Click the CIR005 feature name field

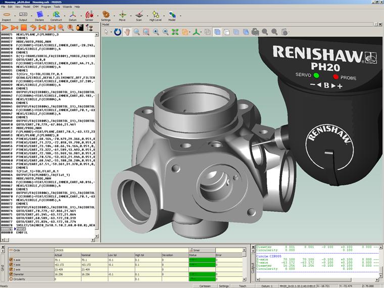click(x=121, y=250)
